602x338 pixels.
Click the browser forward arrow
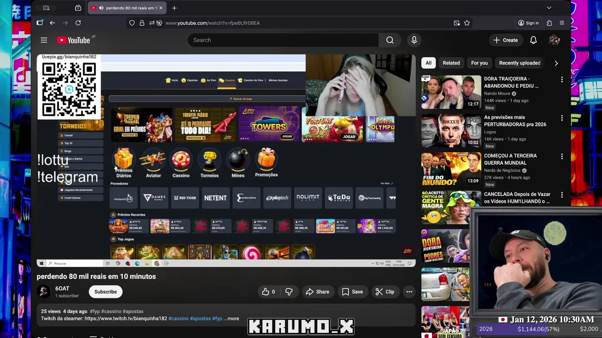coord(65,23)
